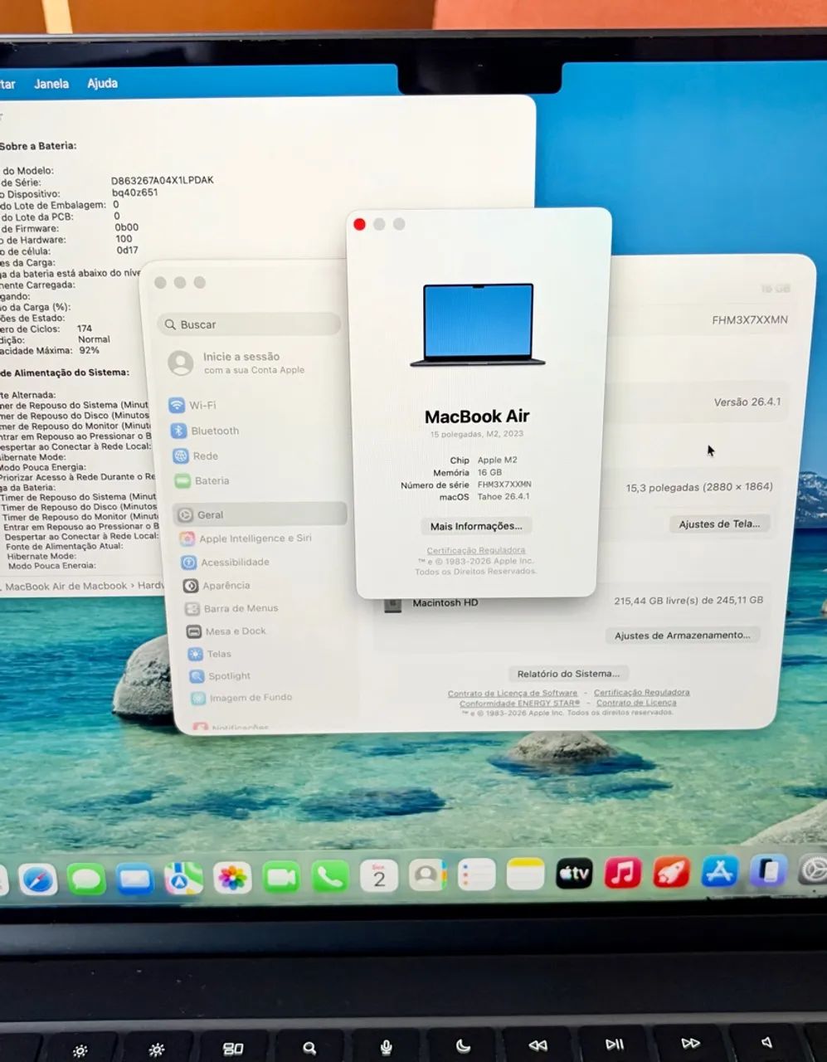The image size is (827, 1062).
Task: Click the 15,3 polegadas (2880 × 1864) text
Action: click(699, 487)
